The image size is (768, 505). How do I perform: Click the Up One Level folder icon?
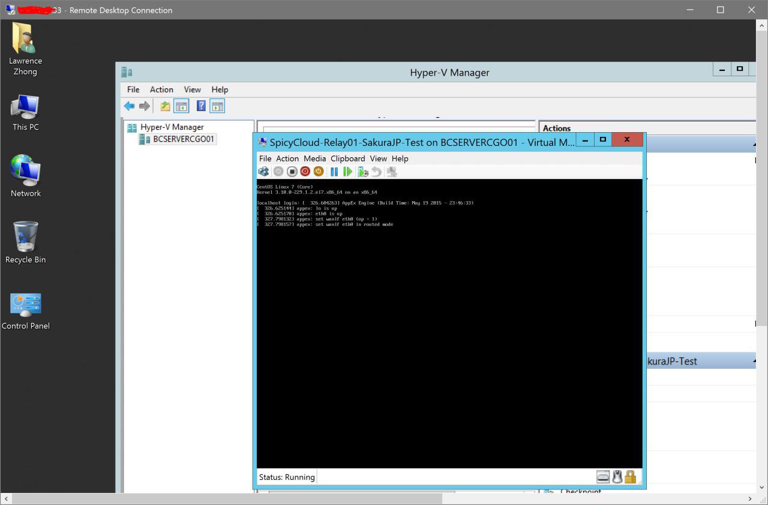(x=165, y=106)
